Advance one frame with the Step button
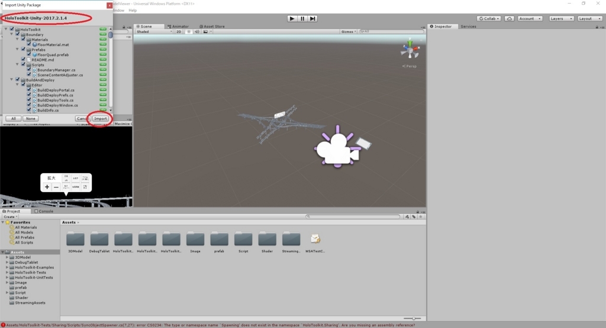 click(312, 18)
